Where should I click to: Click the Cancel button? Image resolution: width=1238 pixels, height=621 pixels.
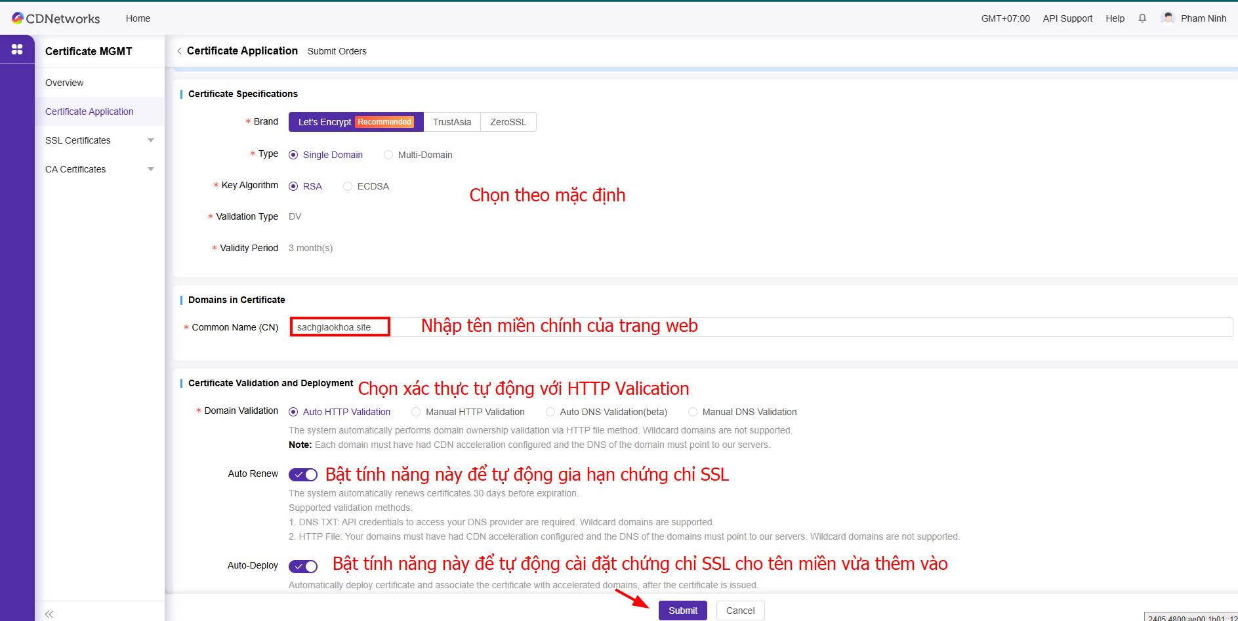pos(740,611)
